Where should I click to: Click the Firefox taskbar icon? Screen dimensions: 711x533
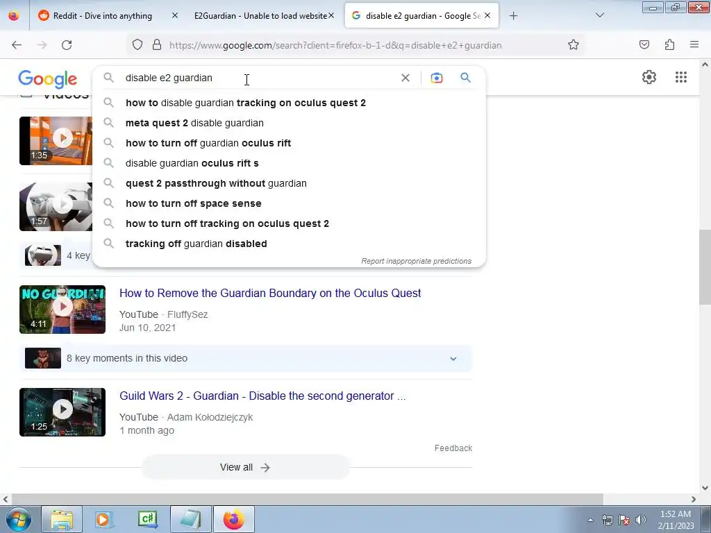pyautogui.click(x=234, y=519)
